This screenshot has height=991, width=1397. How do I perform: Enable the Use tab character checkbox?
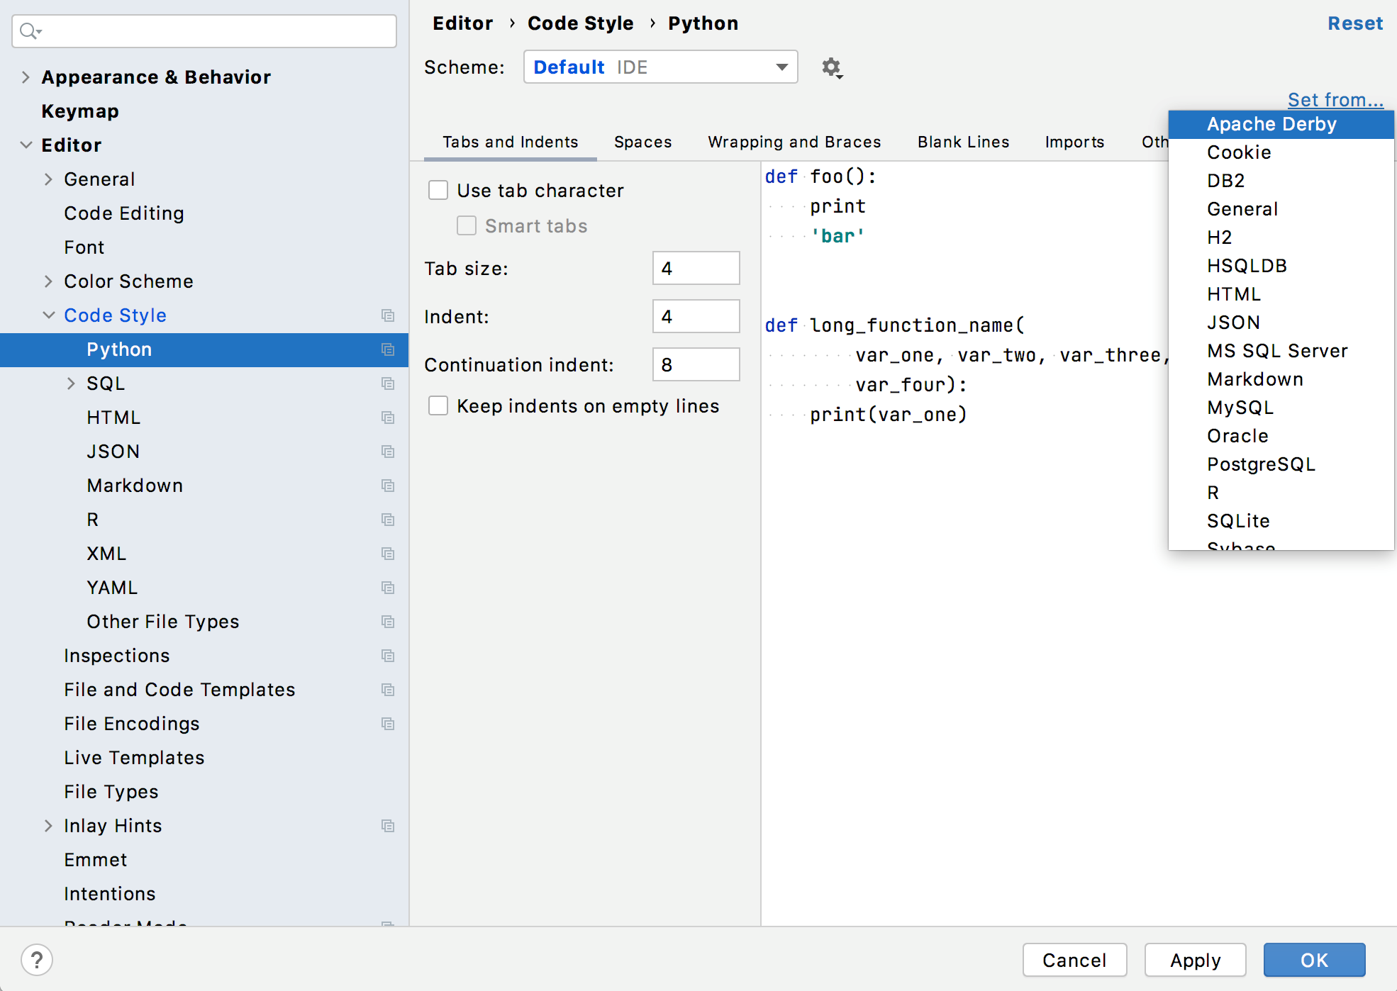pos(438,190)
